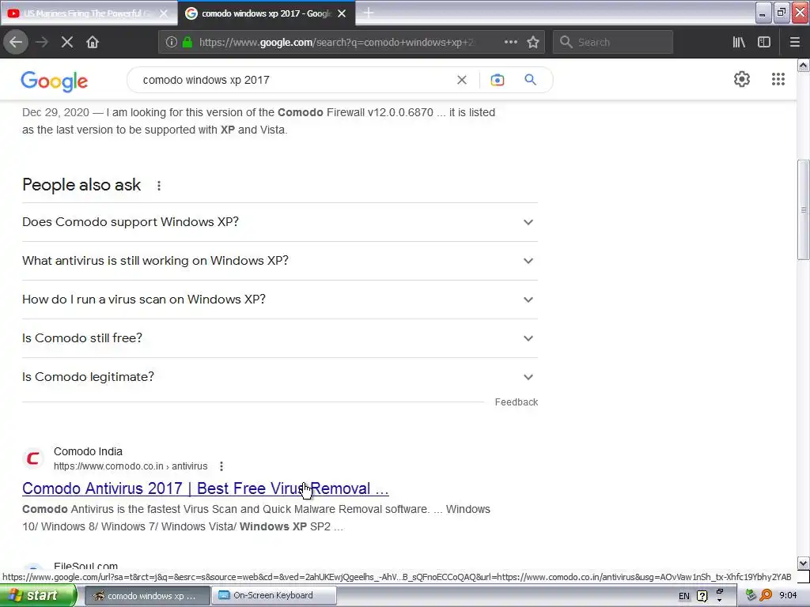Click the help question icon in system tray
810x607 pixels.
click(x=702, y=596)
